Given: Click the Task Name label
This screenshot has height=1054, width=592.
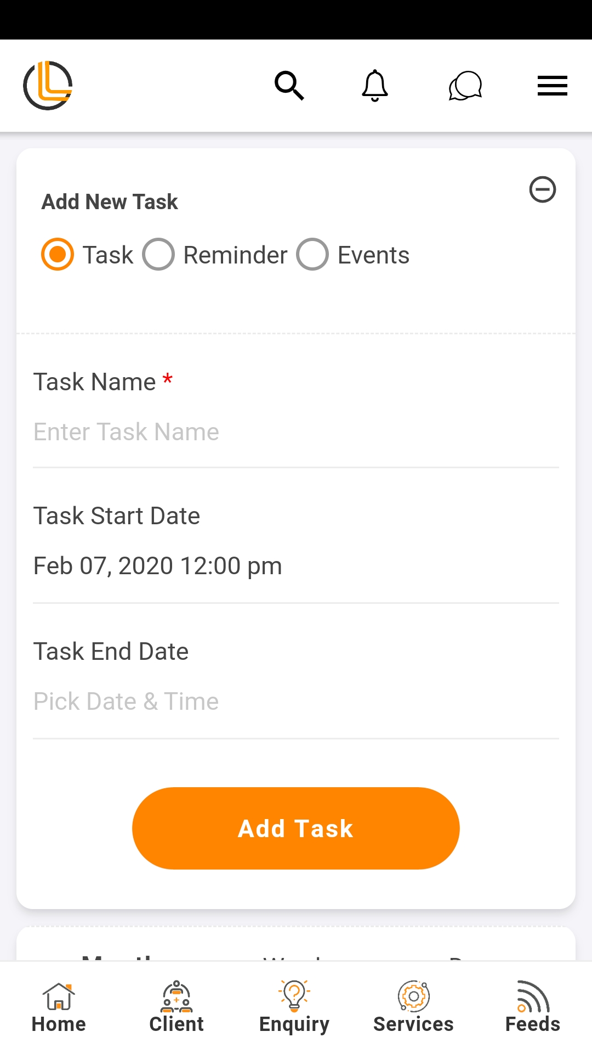Looking at the screenshot, I should point(95,382).
